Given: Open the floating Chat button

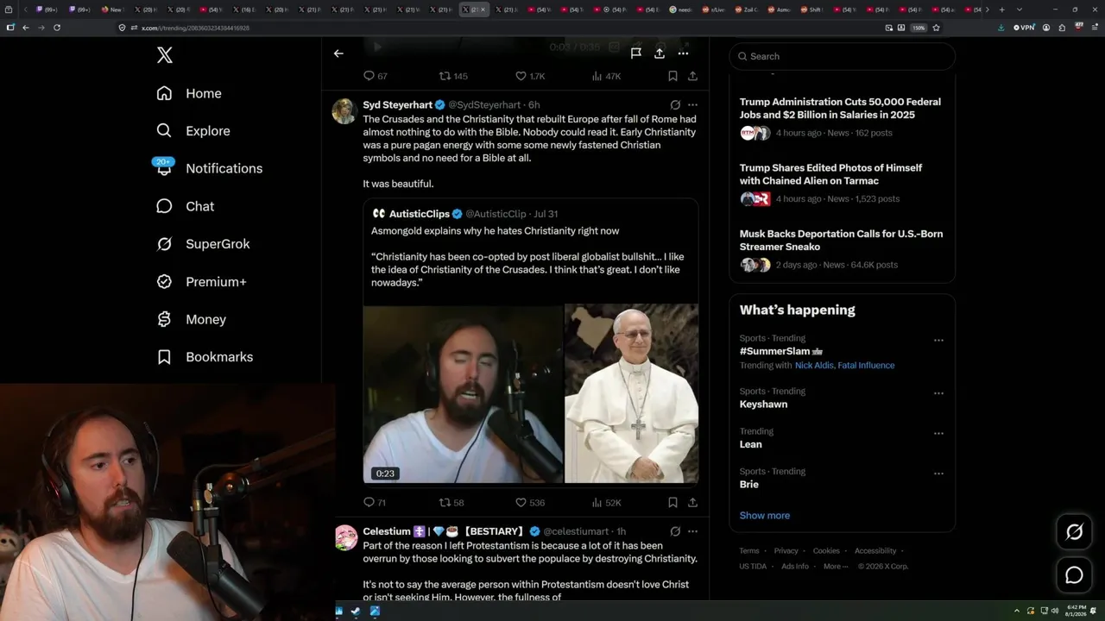Looking at the screenshot, I should [x=1074, y=575].
